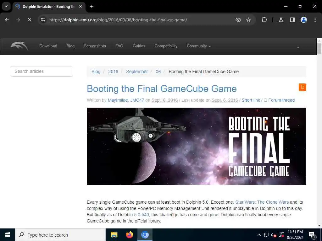Open the Download page
The image size is (322, 241).
pyautogui.click(x=48, y=46)
